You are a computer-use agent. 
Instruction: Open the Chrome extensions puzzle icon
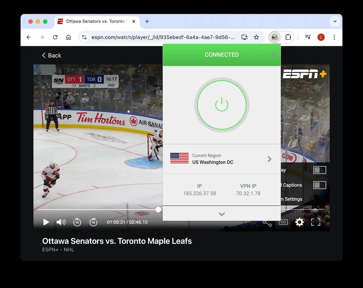point(288,37)
